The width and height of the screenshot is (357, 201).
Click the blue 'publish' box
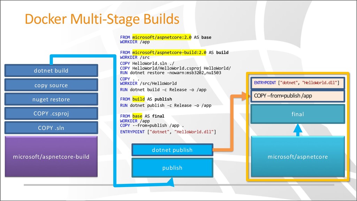[x=172, y=168]
